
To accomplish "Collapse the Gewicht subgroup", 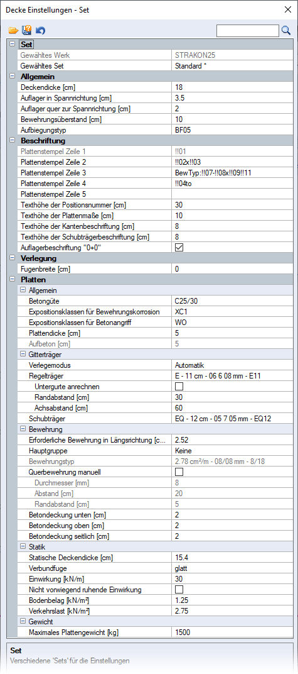I will [x=23, y=622].
